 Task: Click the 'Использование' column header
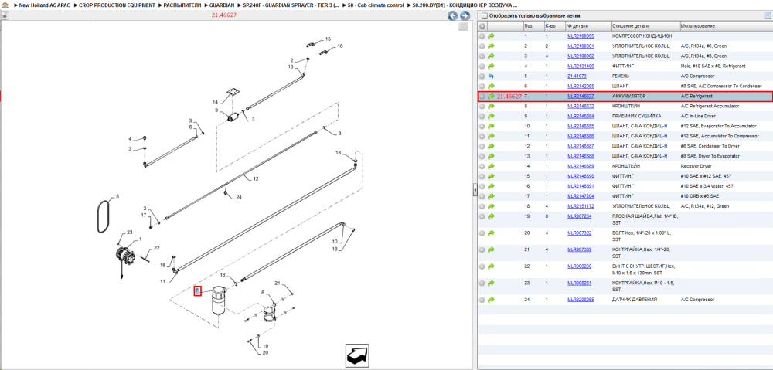pos(725,26)
